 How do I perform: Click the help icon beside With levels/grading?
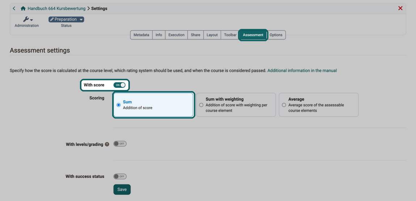107,145
